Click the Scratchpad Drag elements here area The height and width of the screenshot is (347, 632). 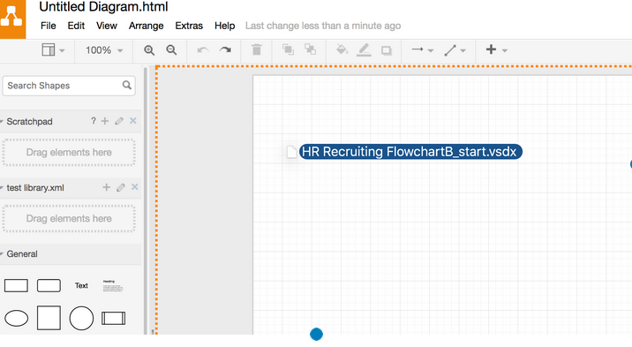tap(69, 153)
